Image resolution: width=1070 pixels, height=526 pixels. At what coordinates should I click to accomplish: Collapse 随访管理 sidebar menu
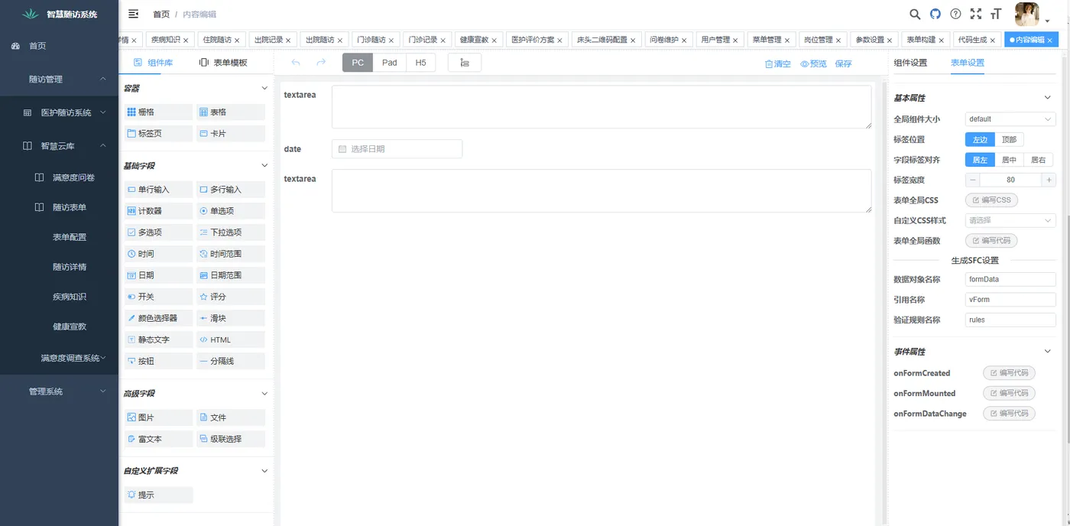click(59, 80)
